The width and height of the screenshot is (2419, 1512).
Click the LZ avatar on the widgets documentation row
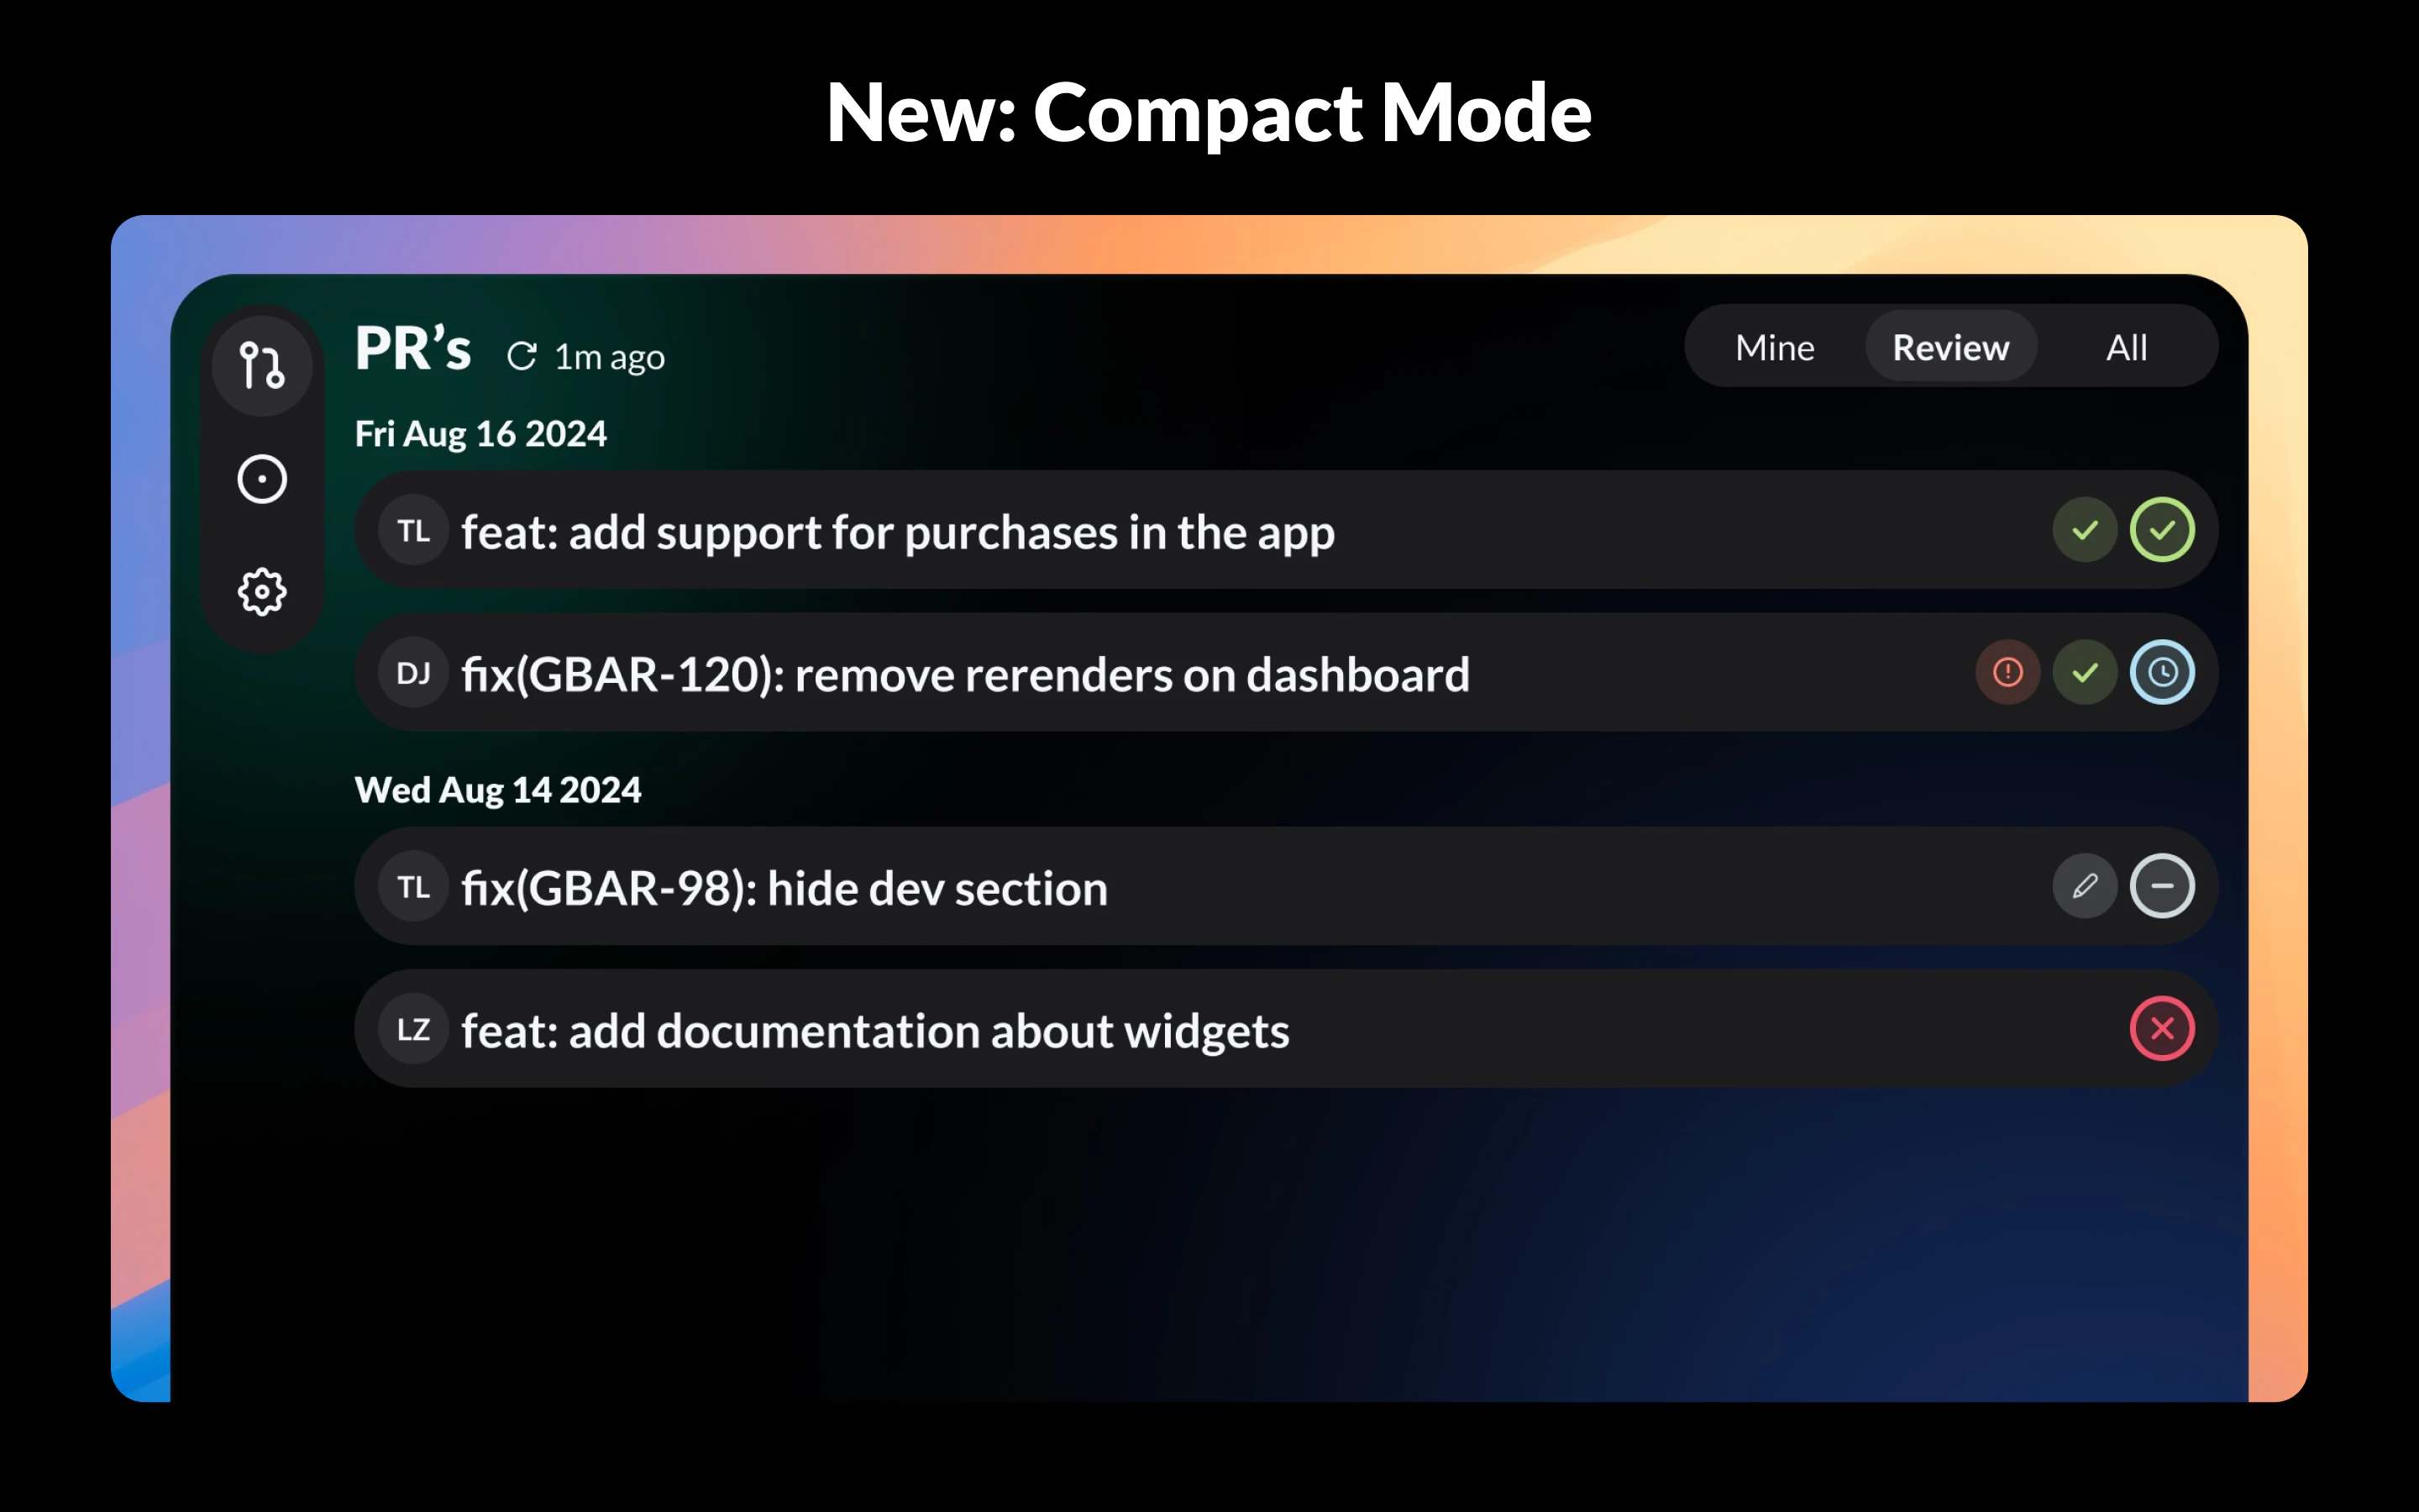coord(413,1029)
